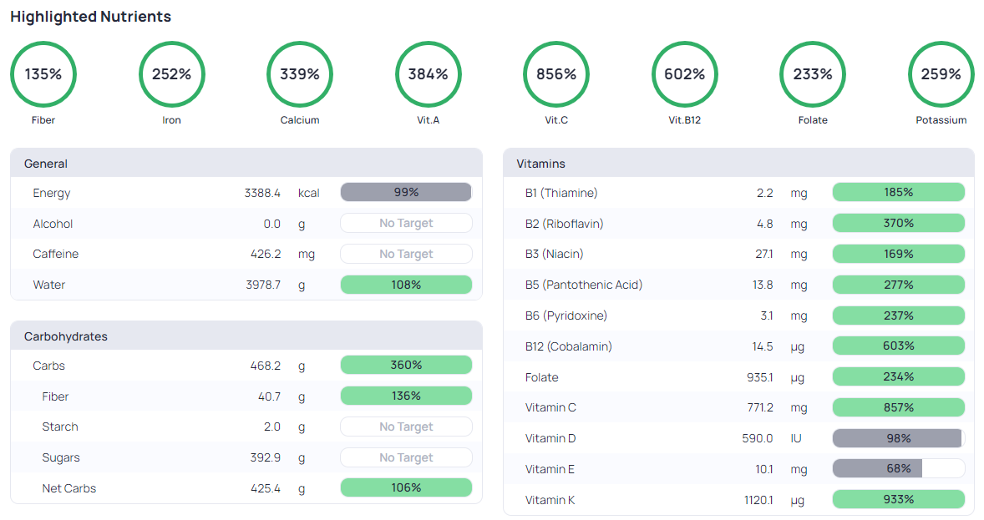Click the Vitamin K 933% bar

[x=898, y=500]
